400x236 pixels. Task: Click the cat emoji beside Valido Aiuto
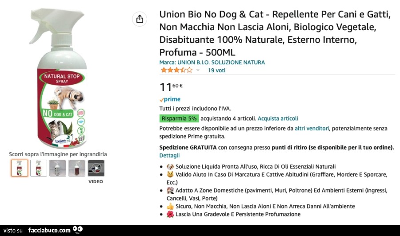point(170,175)
